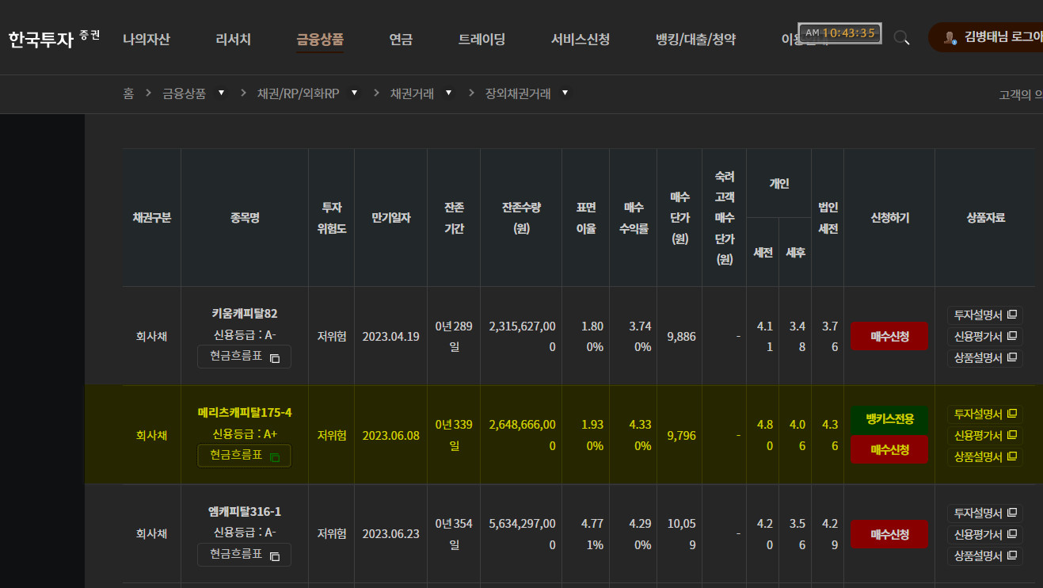
Task: Expand the 금융상품 breadcrumb dropdown
Action: click(221, 93)
